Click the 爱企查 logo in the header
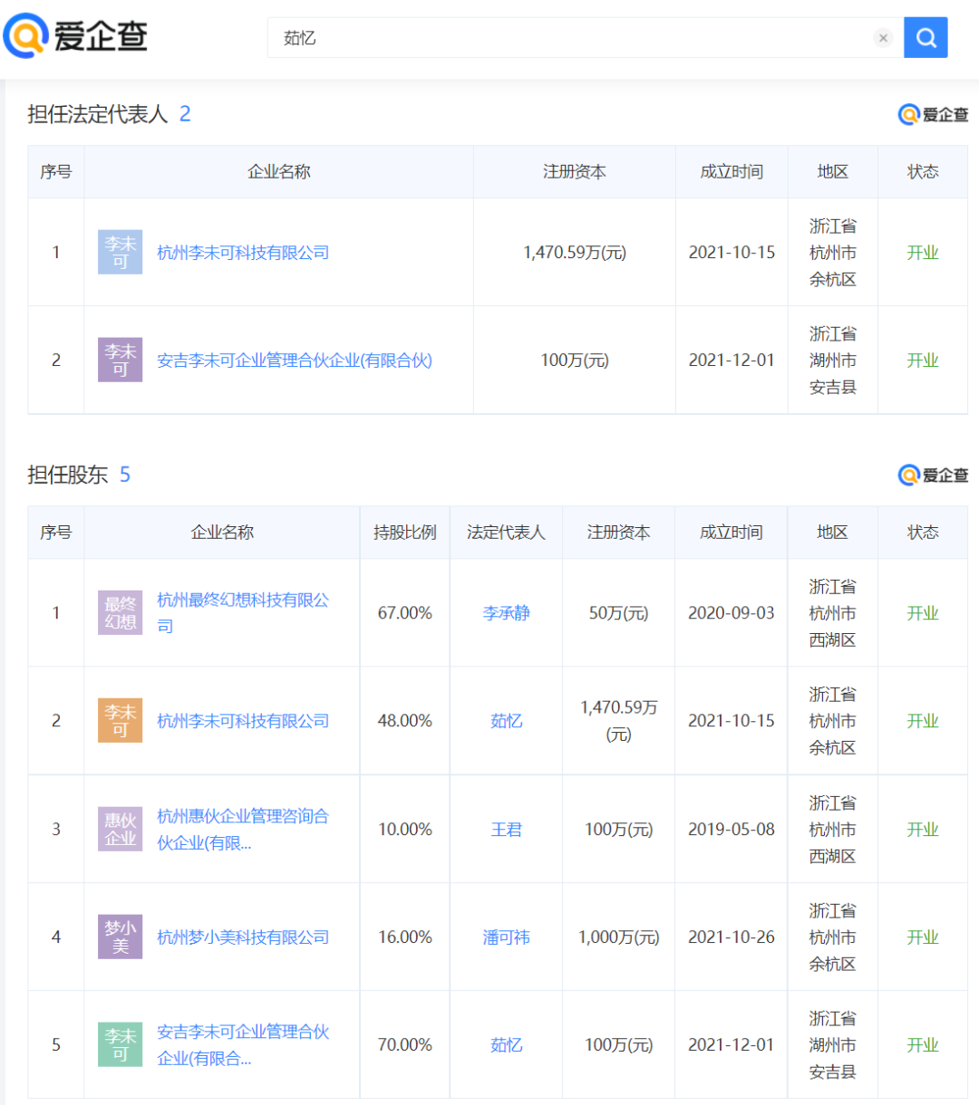Screen dimensions: 979x1105 click(75, 36)
